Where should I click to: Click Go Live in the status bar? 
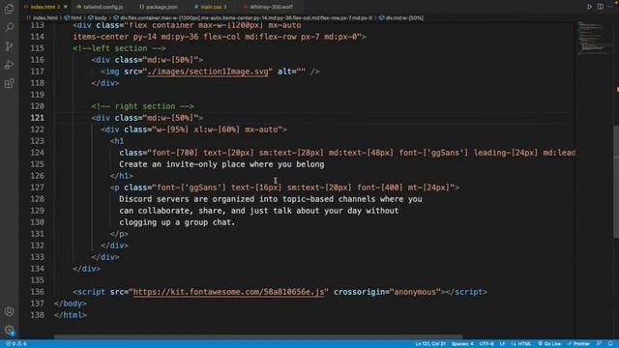click(x=549, y=344)
